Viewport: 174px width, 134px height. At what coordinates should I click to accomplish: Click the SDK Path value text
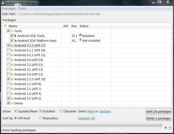point(59,14)
